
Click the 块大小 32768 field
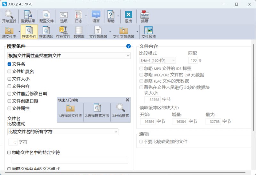tap(152, 99)
